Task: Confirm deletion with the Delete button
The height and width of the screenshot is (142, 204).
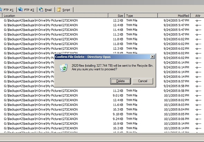Action: (x=120, y=81)
